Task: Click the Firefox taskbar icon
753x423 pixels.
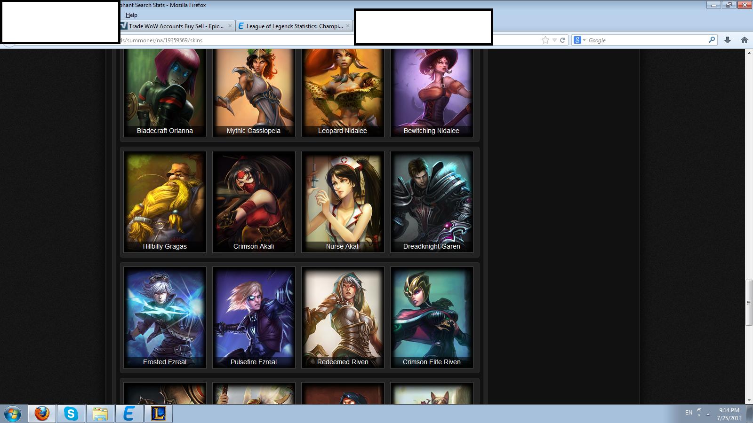Action: (42, 414)
